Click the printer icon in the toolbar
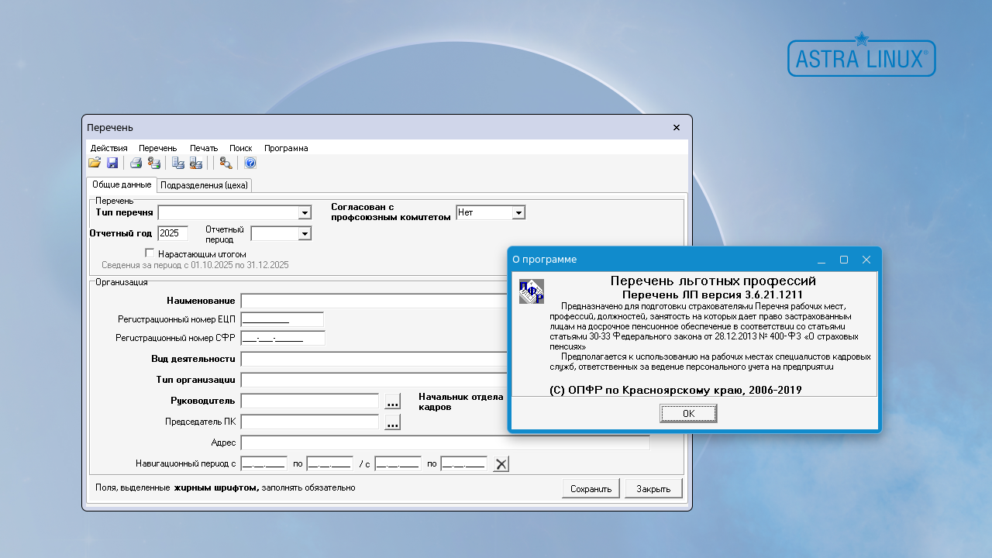 coord(136,163)
